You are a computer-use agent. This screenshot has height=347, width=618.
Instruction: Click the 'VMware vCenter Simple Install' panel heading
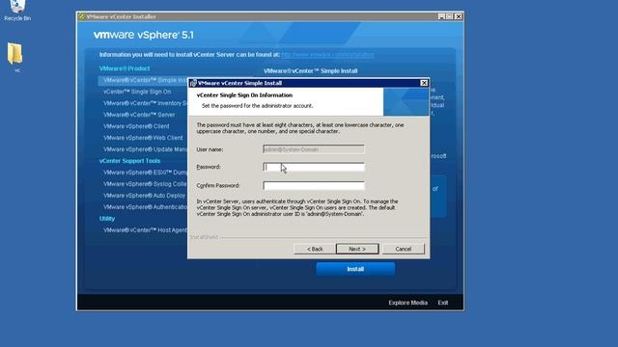tap(310, 70)
